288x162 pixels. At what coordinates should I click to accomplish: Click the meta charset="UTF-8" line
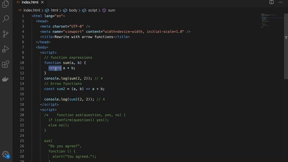[x=65, y=27]
